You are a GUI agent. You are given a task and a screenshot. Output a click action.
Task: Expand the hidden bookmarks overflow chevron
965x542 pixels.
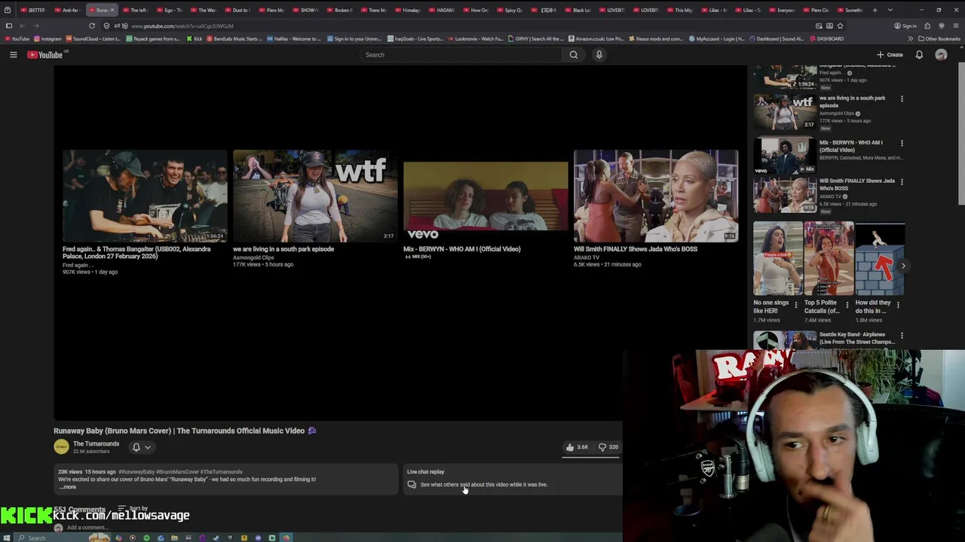[x=910, y=38]
